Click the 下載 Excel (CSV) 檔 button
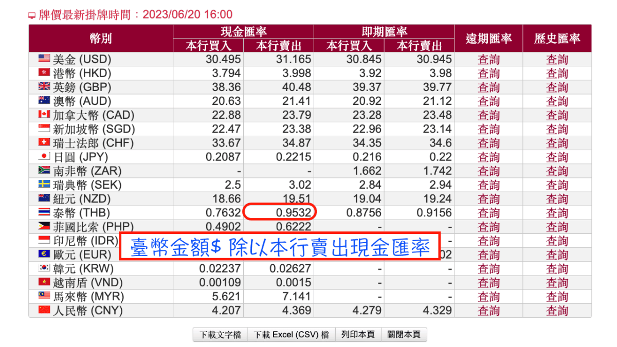 pos(291,334)
